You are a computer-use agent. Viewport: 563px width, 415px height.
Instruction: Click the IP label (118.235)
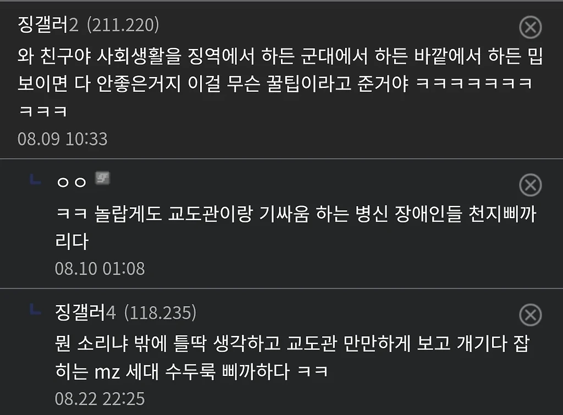click(x=160, y=313)
